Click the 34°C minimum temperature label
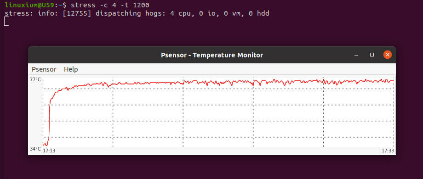 (x=35, y=149)
